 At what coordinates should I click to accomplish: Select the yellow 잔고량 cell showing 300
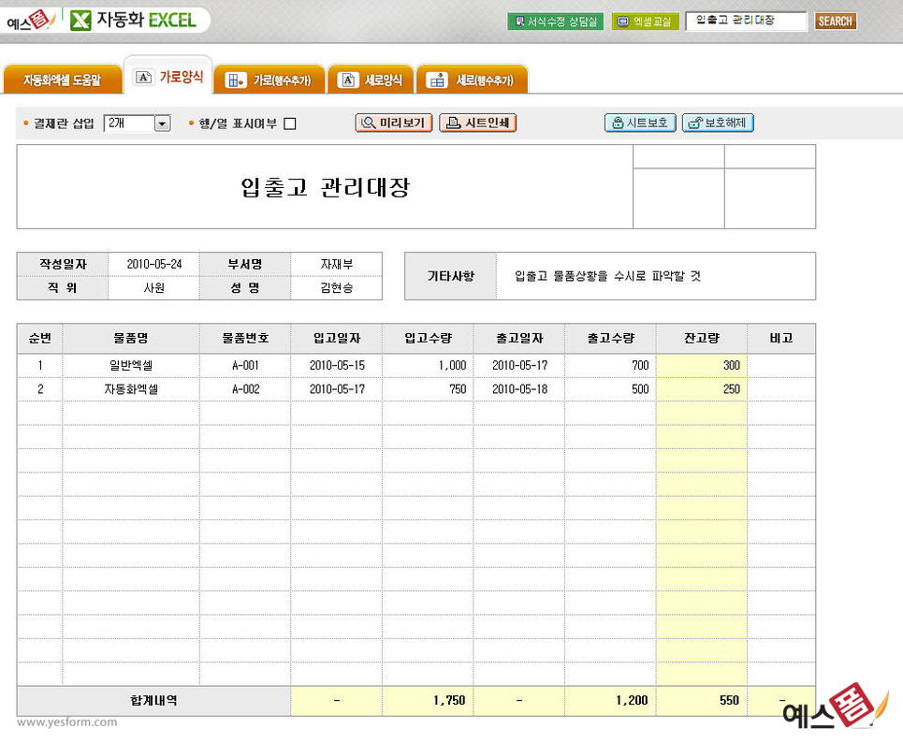[701, 366]
